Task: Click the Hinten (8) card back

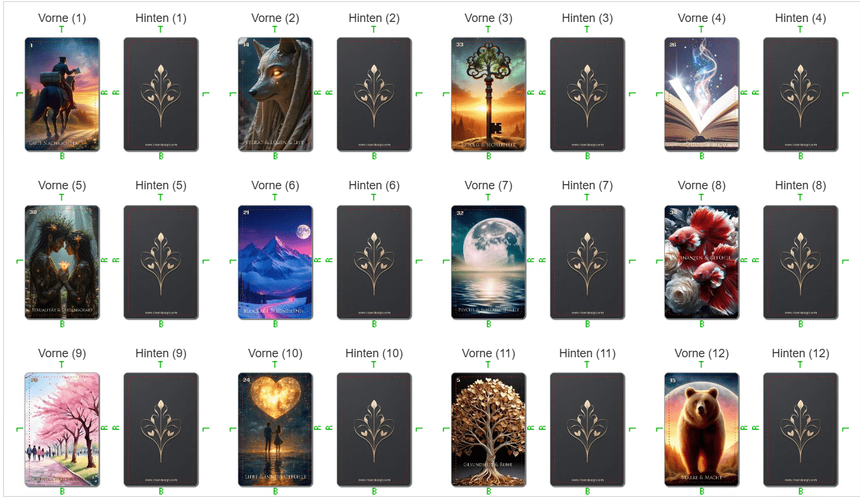Action: point(801,262)
